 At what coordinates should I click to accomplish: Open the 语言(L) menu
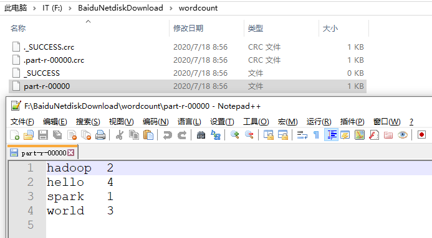click(x=190, y=122)
